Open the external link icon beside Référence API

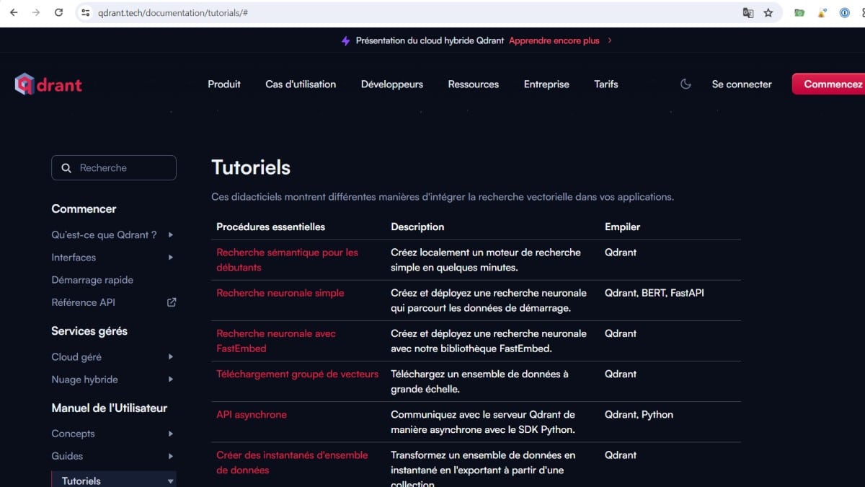(172, 302)
